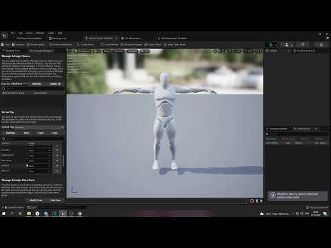This screenshot has width=331, height=248.
Task: Click the taskbar search icon
Action: click(x=12, y=214)
